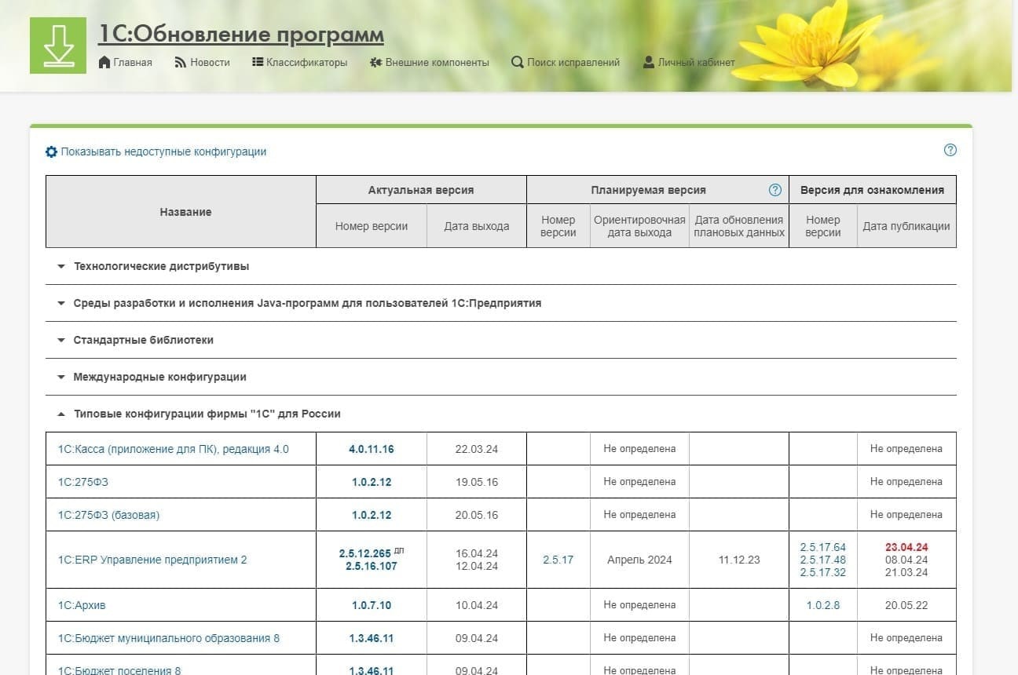Click the Стандартные библиотеки group title
The image size is (1018, 675).
(x=144, y=340)
